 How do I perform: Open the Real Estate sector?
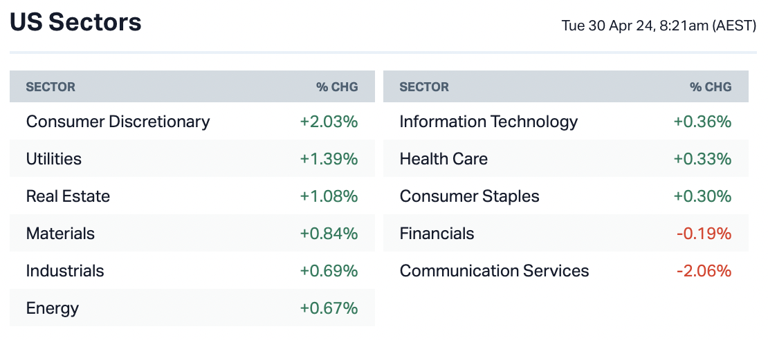[68, 196]
